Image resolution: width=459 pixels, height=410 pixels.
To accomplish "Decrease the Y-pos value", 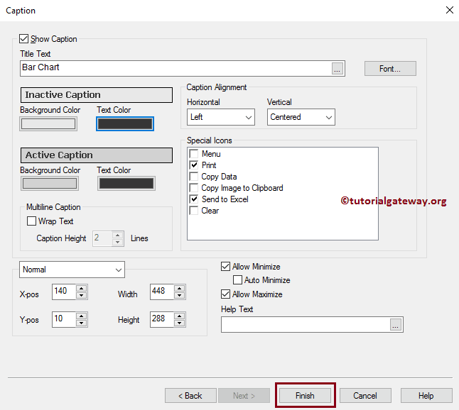I will 82,323.
